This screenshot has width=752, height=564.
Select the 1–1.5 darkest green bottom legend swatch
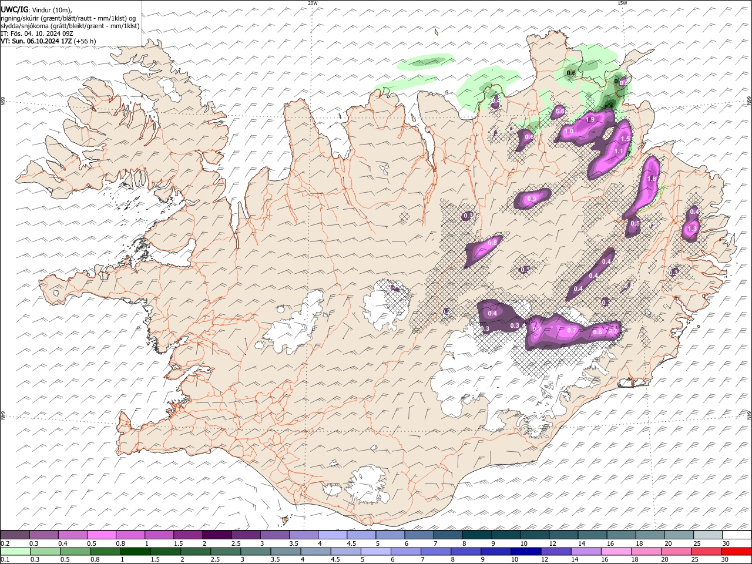click(x=135, y=551)
